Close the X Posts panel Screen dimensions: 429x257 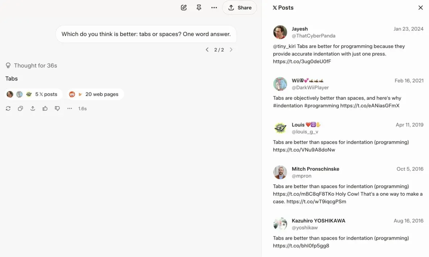pos(420,8)
